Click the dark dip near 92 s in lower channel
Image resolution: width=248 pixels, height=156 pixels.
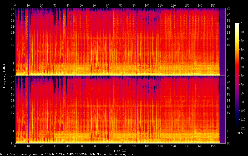pos(137,110)
